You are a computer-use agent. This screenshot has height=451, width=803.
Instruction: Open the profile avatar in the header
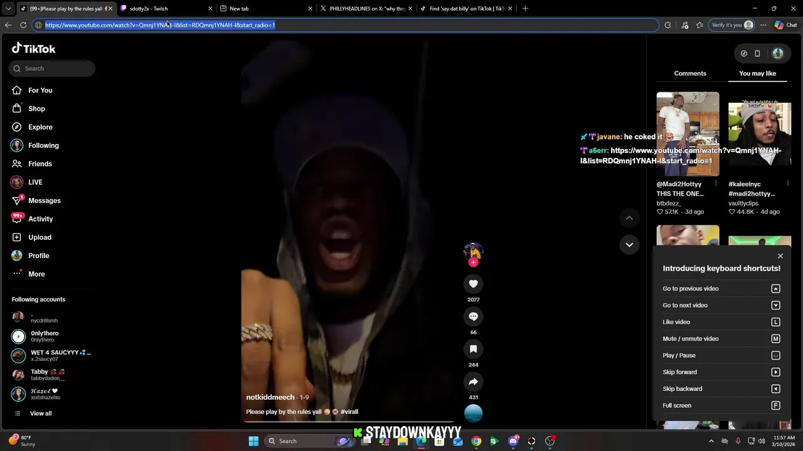point(778,54)
